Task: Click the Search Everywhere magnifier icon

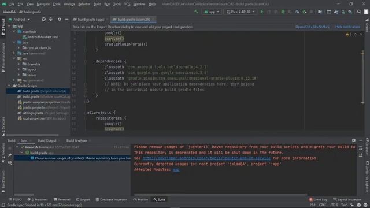Action: pyautogui.click(x=359, y=12)
